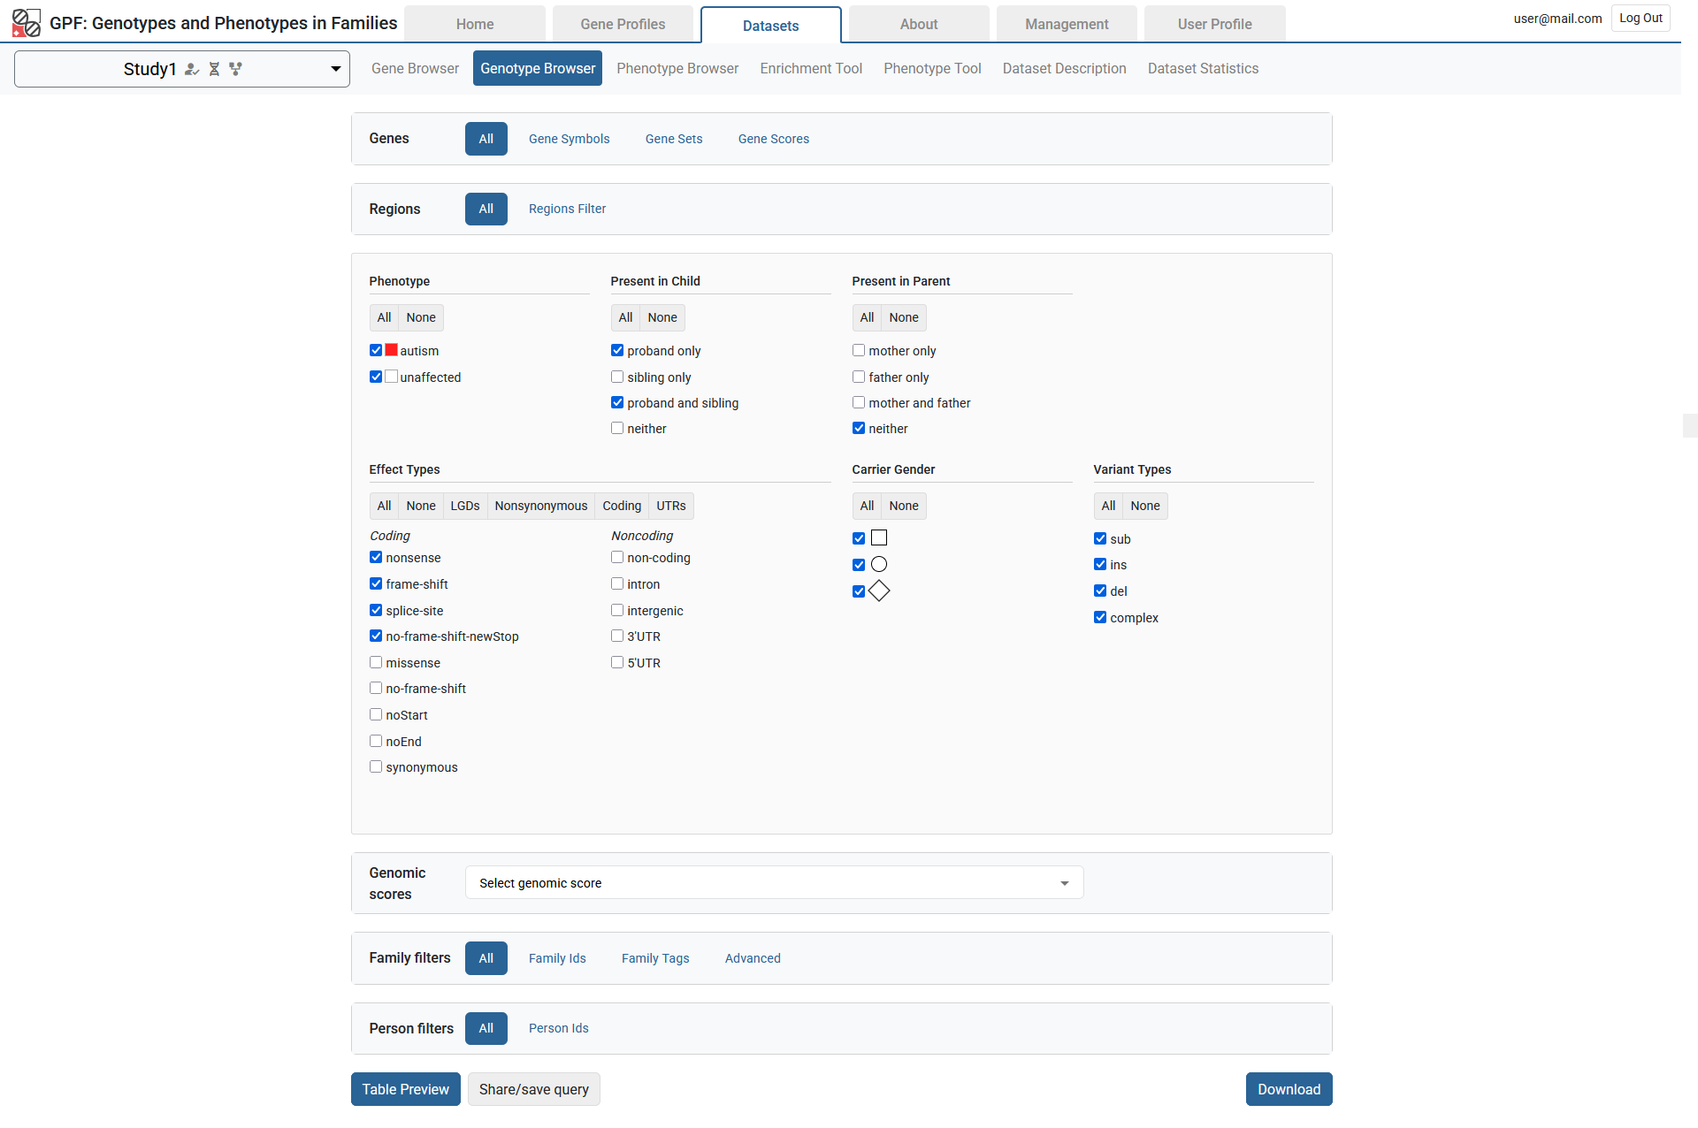Switch to the Phenotype Browser tab
The width and height of the screenshot is (1698, 1128).
pos(677,68)
